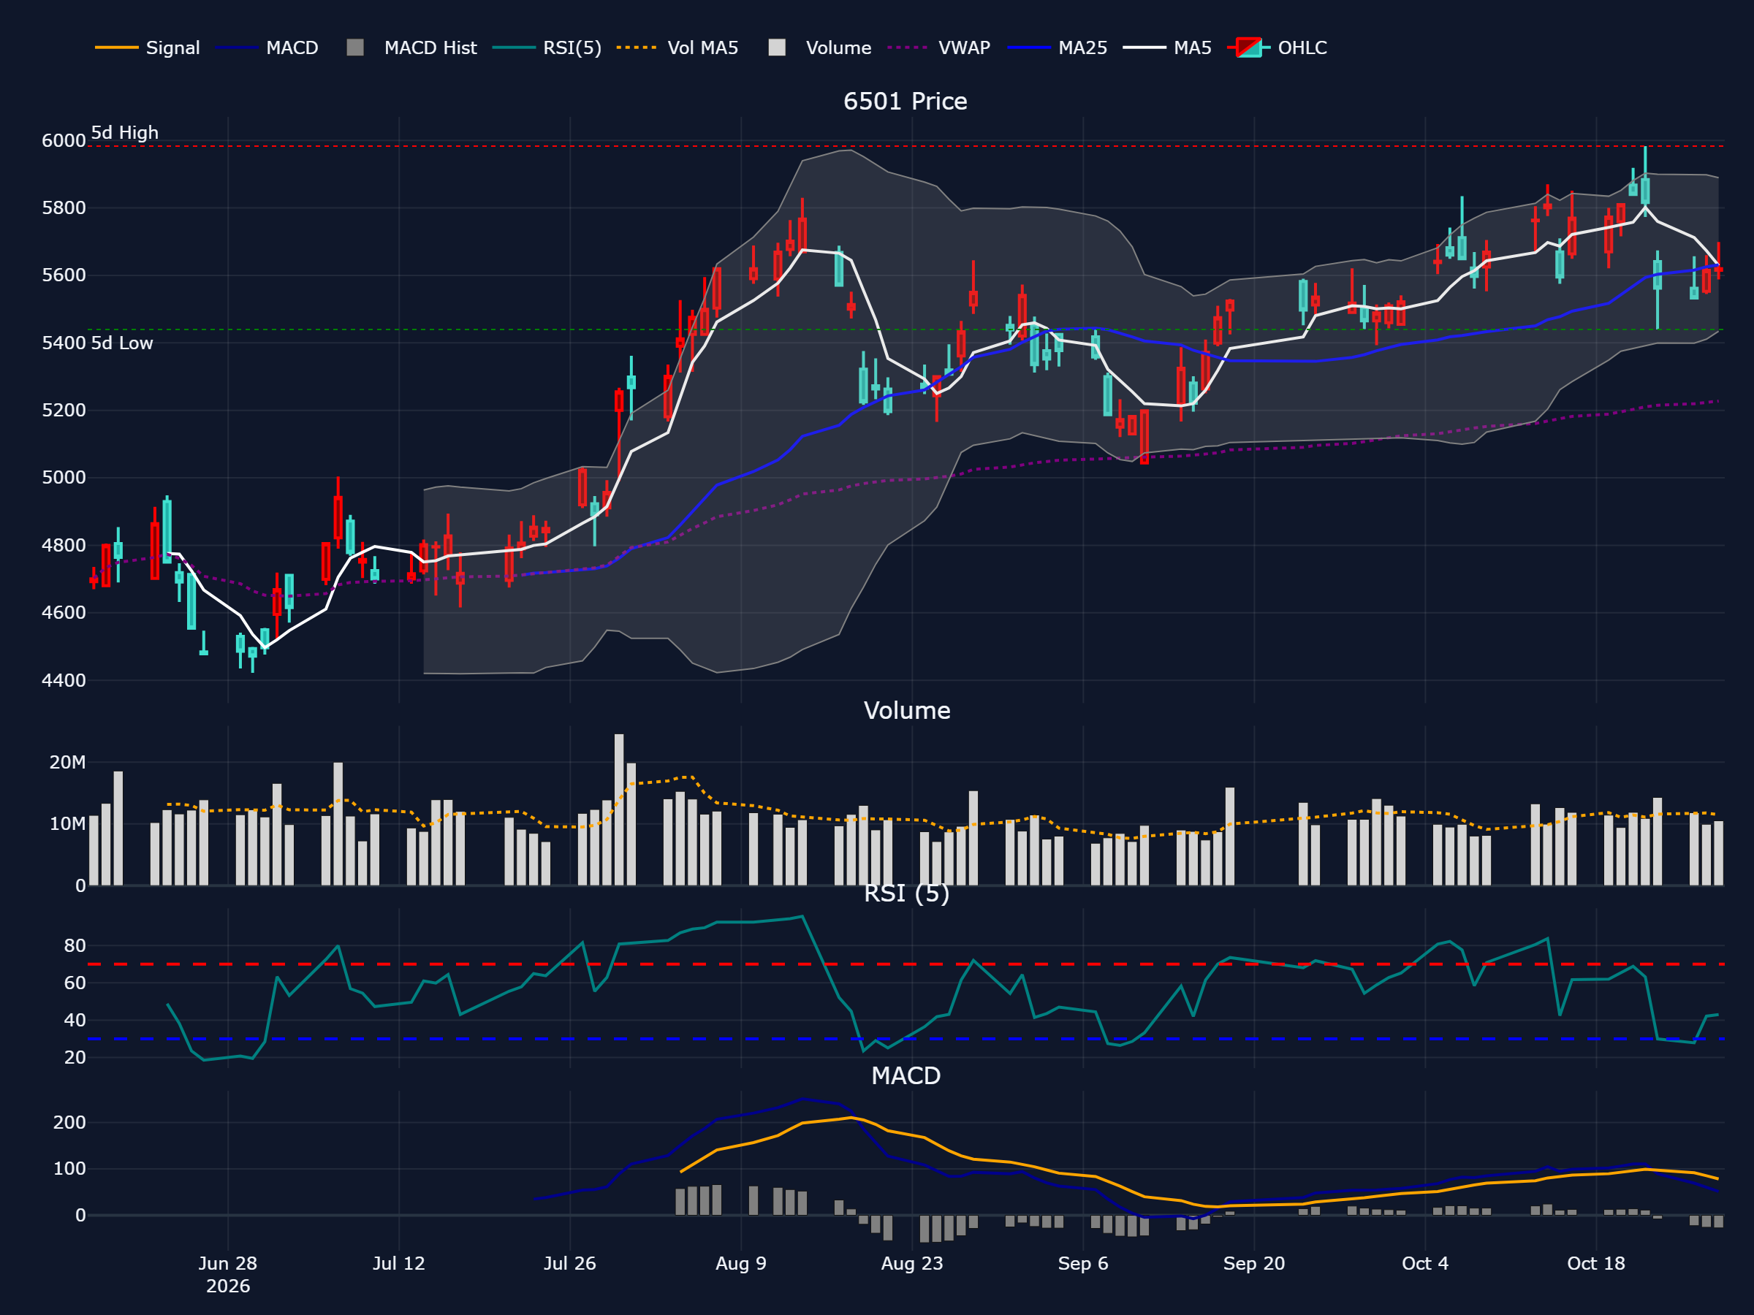Click the 'RSI (5)' subplot title
1754x1315 pixels.
pos(906,893)
